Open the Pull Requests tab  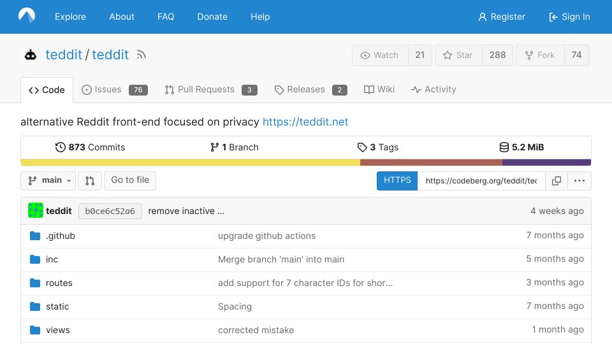click(211, 90)
